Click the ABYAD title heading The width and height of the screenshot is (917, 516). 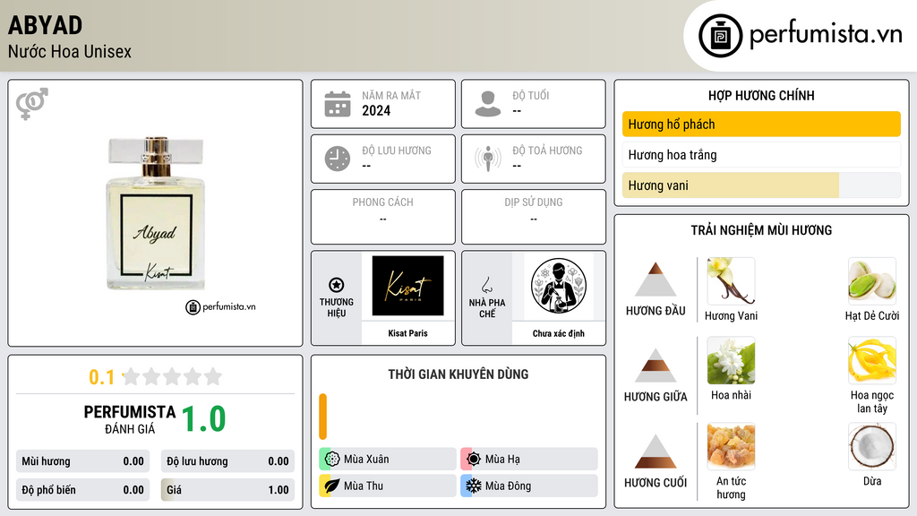click(x=45, y=25)
